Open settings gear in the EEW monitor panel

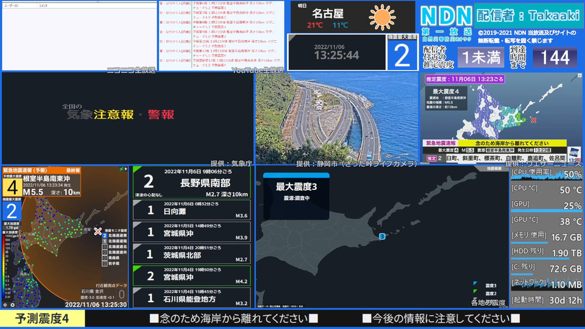tap(12, 305)
